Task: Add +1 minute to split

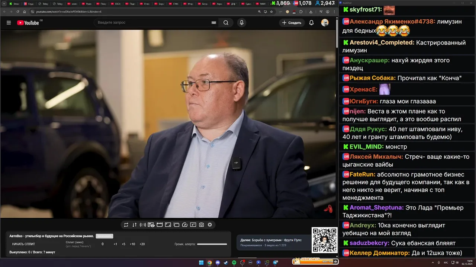Action: pos(115,244)
